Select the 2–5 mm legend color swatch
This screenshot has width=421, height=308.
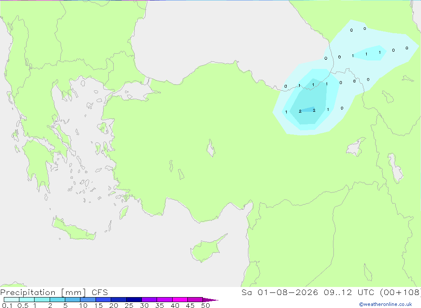[x=57, y=300]
